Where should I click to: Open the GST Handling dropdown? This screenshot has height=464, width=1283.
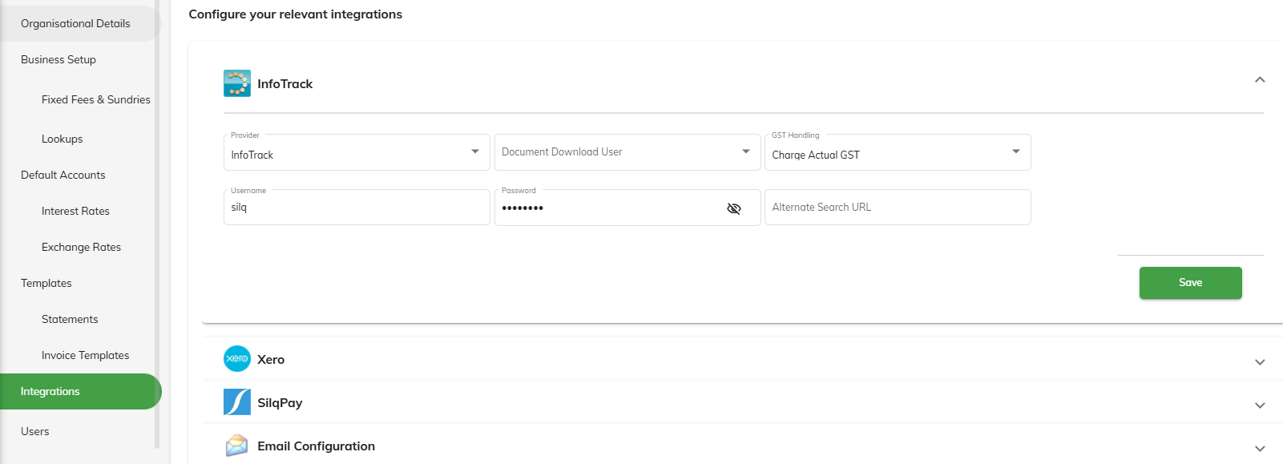coord(898,152)
